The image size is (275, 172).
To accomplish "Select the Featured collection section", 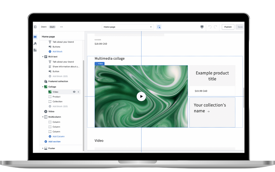I will pyautogui.click(x=58, y=81).
